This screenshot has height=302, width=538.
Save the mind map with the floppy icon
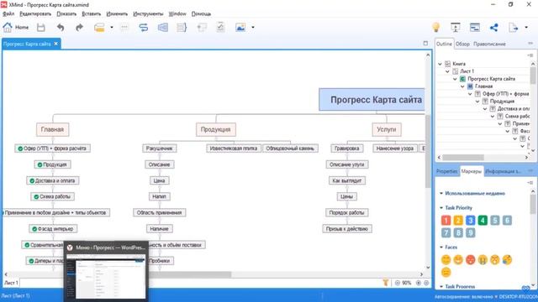pyautogui.click(x=41, y=28)
